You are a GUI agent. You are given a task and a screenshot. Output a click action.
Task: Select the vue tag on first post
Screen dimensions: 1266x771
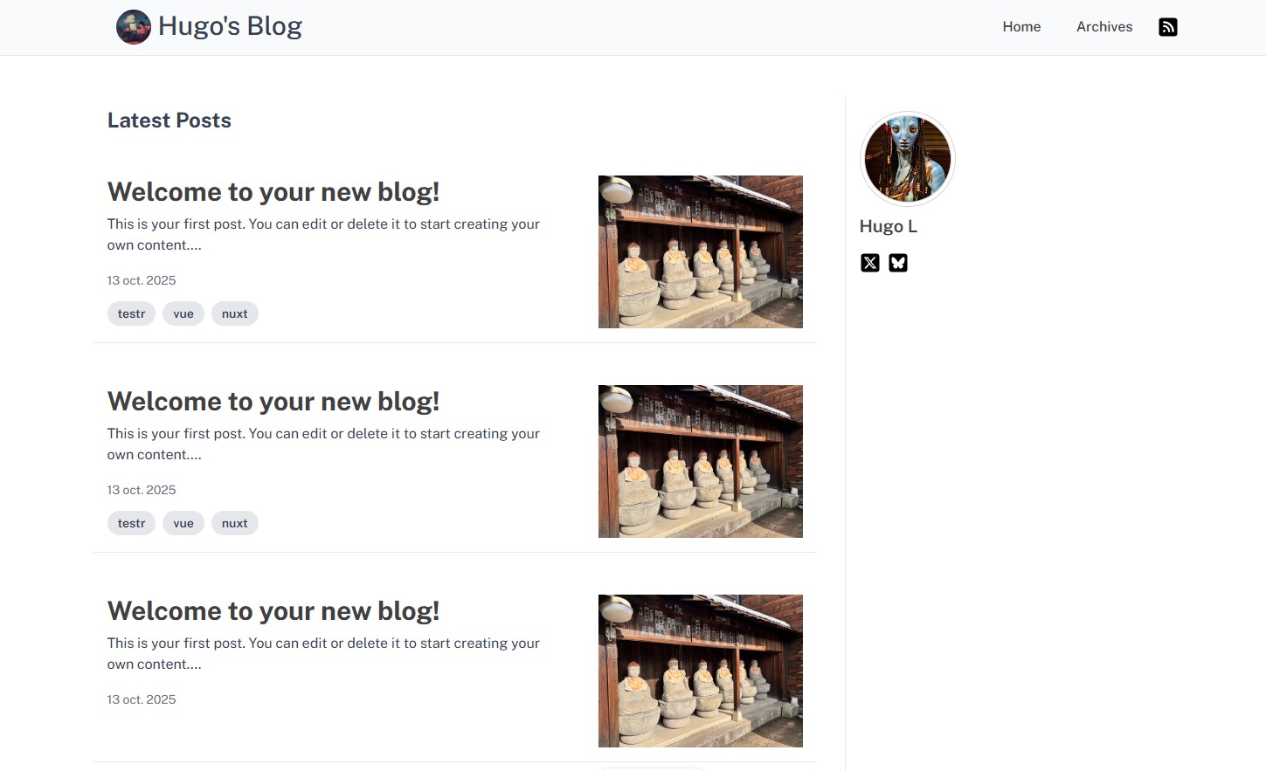point(183,313)
